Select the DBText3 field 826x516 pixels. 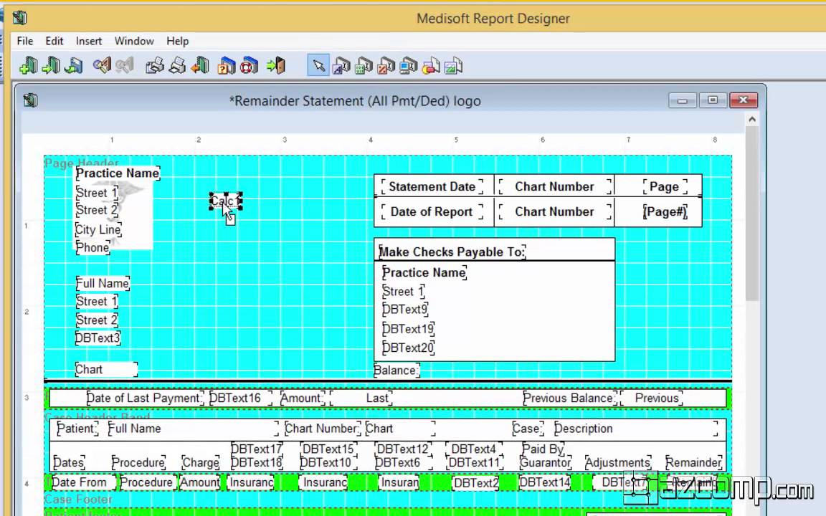coord(98,338)
